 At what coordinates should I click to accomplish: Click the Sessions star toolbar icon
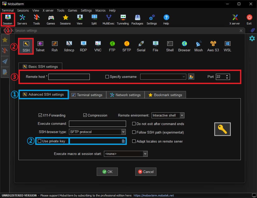[x=65, y=20]
